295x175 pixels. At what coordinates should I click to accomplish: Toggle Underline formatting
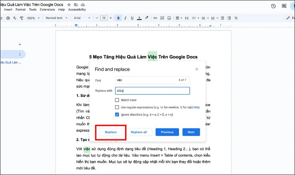click(132, 18)
